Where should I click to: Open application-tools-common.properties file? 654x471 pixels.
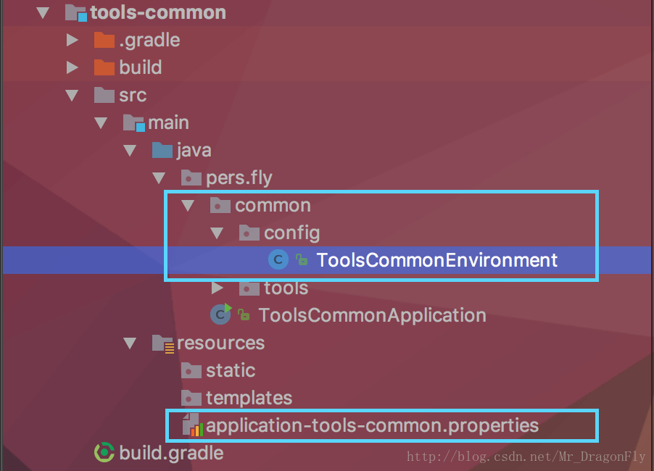coord(372,425)
